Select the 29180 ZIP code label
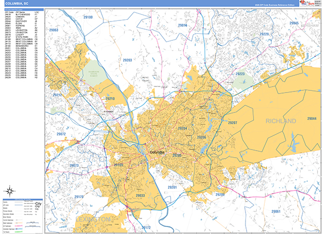 88,18
